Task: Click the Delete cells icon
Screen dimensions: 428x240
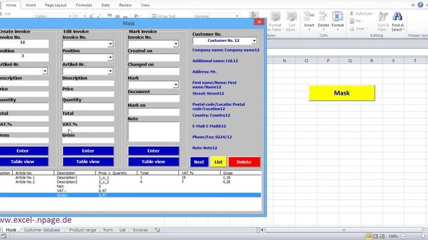Action: 324,16
